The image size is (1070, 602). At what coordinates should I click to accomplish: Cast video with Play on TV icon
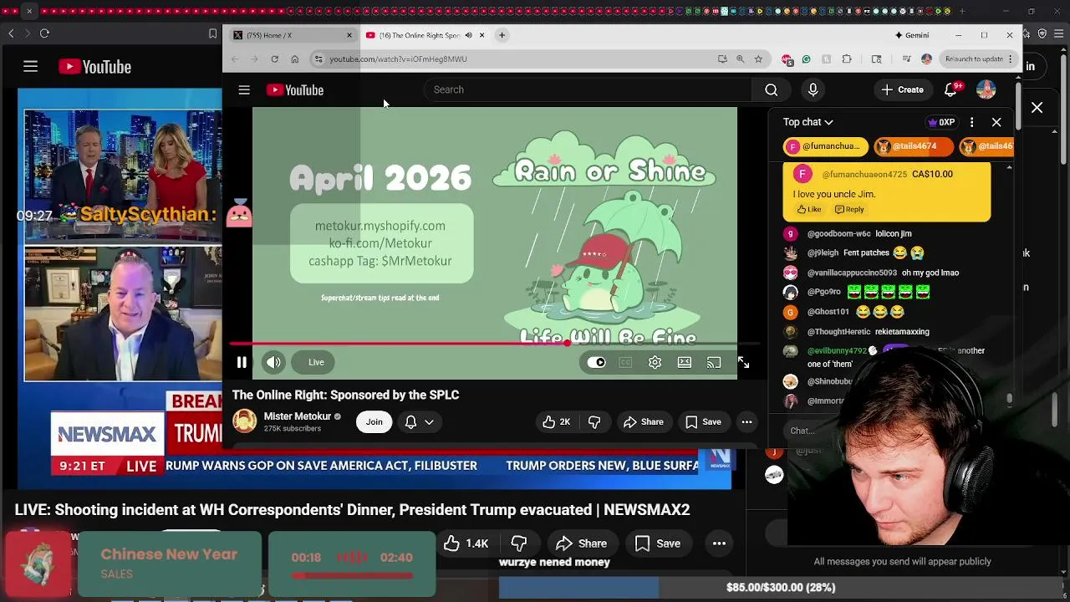(x=714, y=362)
